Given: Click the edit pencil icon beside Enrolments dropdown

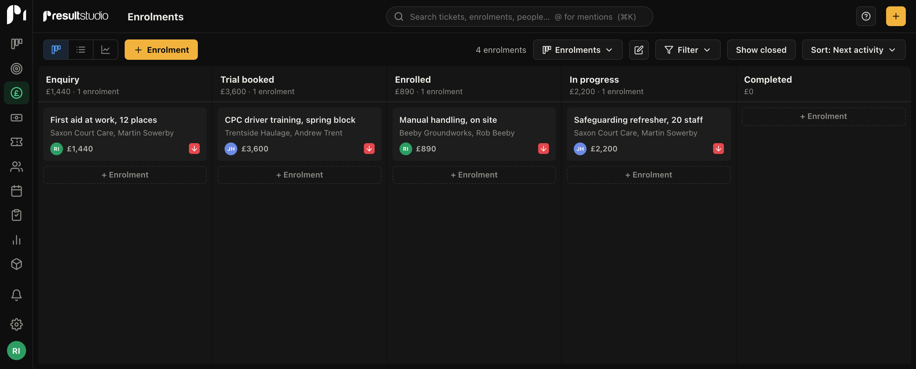Looking at the screenshot, I should [x=639, y=50].
